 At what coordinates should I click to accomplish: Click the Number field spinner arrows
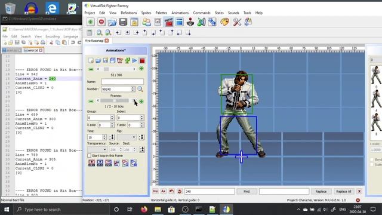[133, 89]
